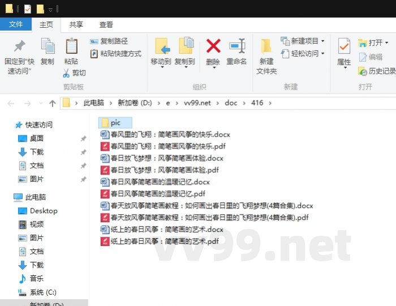
Task: Switch to the 查看 (View) ribbon tab
Action: [x=106, y=24]
